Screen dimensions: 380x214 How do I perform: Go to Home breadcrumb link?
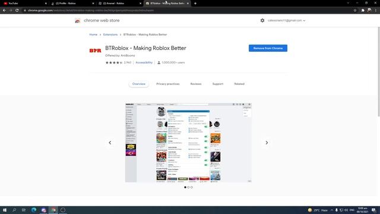[x=93, y=34]
